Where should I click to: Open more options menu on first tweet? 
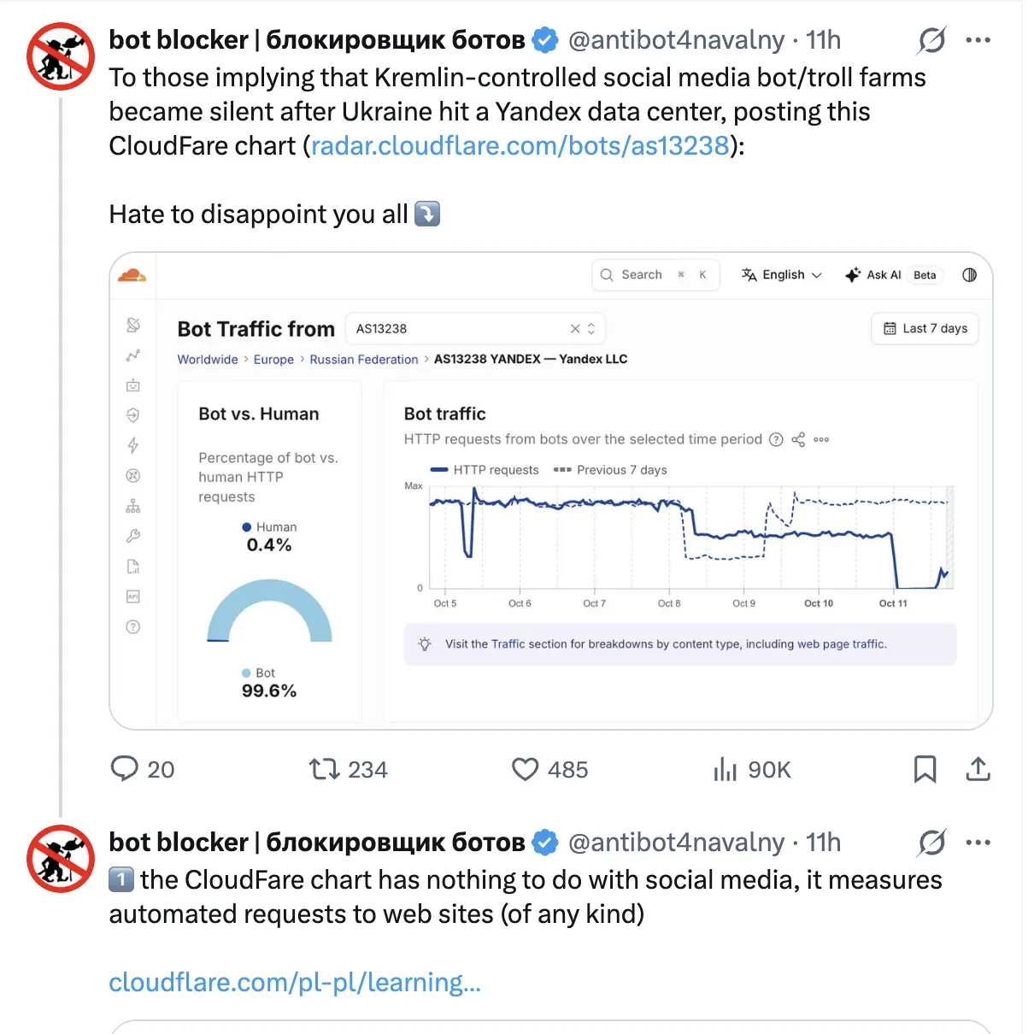pyautogui.click(x=978, y=39)
